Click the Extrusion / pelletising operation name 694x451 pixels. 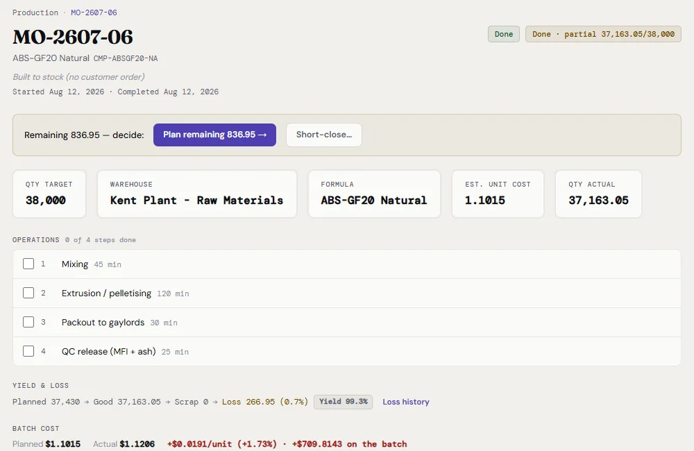pos(106,293)
